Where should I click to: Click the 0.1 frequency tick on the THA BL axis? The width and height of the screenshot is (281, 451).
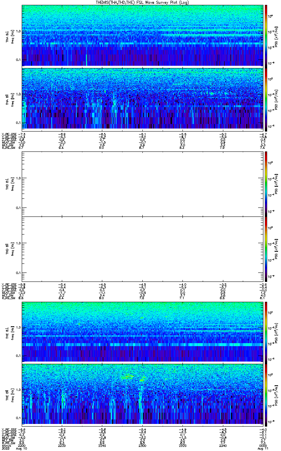point(19,59)
